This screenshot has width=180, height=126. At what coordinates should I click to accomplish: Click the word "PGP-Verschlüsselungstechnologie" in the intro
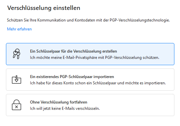click(140, 20)
